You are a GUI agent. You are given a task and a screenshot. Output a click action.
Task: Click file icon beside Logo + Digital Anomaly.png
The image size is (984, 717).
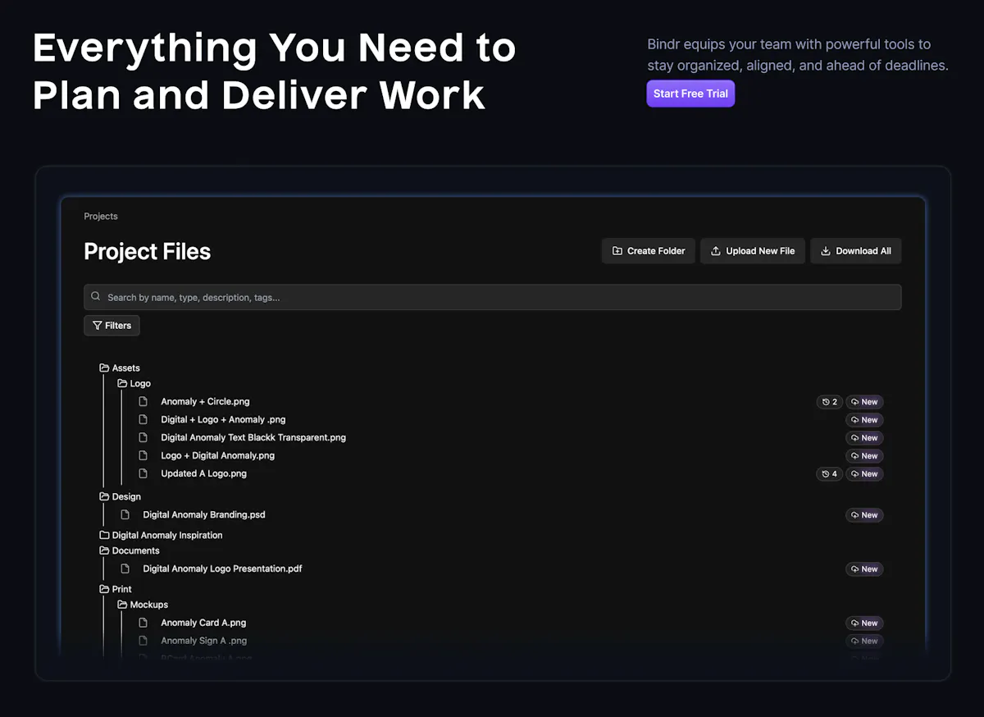click(x=143, y=456)
